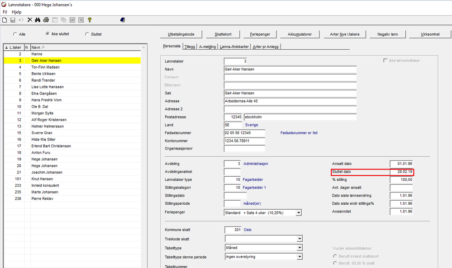This screenshot has width=452, height=268.
Task: Switch to the Tillegg tab
Action: click(x=190, y=47)
